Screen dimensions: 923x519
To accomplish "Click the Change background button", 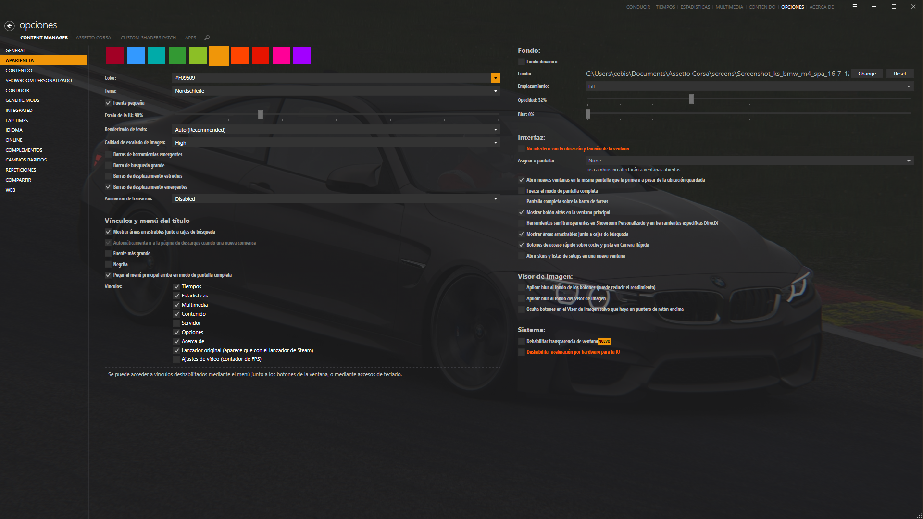I will click(x=867, y=74).
